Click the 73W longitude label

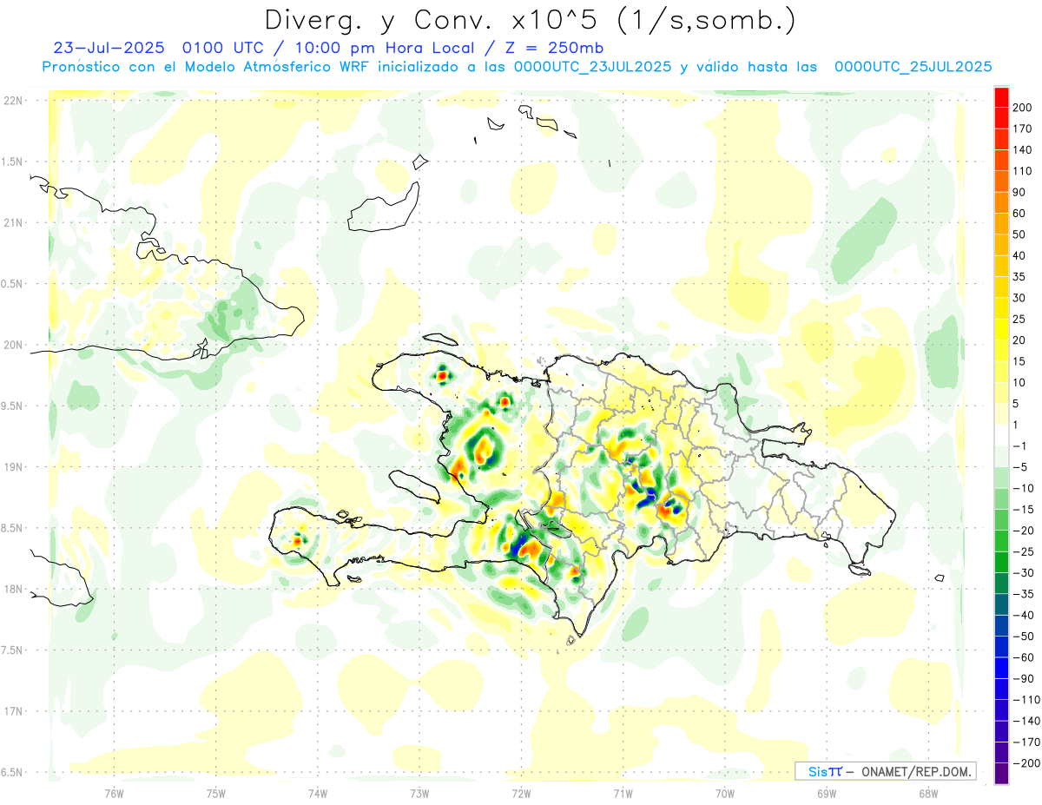click(x=419, y=792)
